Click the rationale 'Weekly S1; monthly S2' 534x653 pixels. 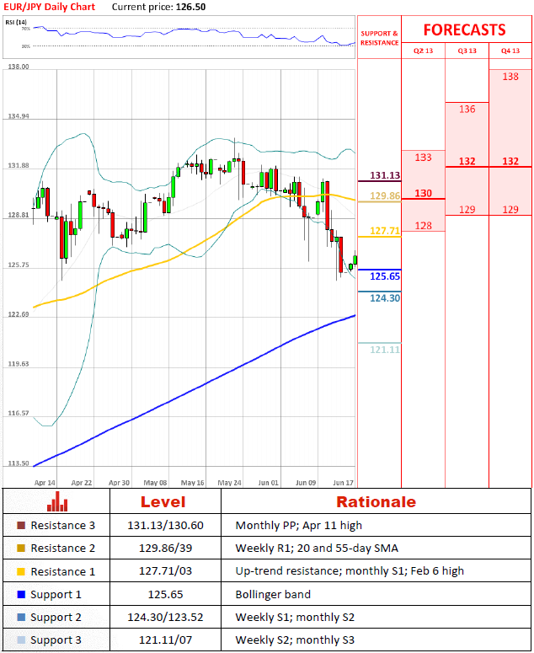coord(295,618)
